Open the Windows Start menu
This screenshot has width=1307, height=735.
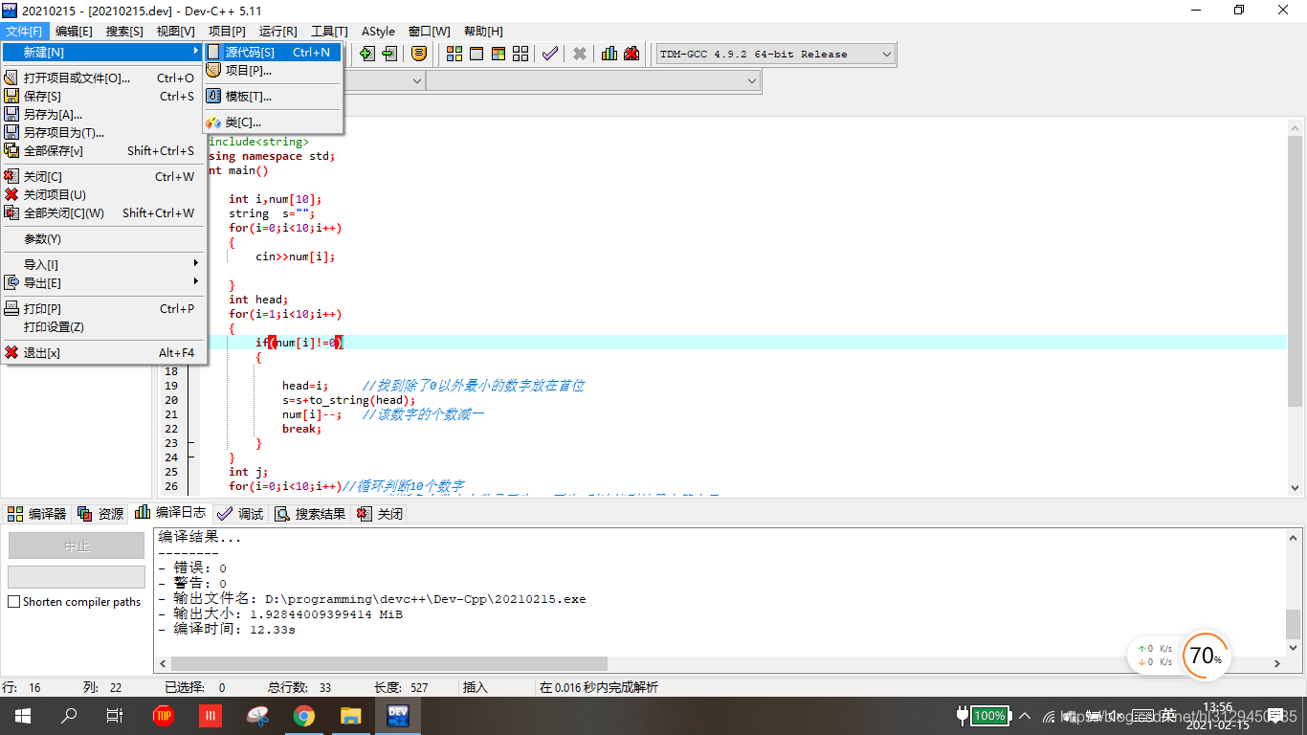pyautogui.click(x=22, y=715)
